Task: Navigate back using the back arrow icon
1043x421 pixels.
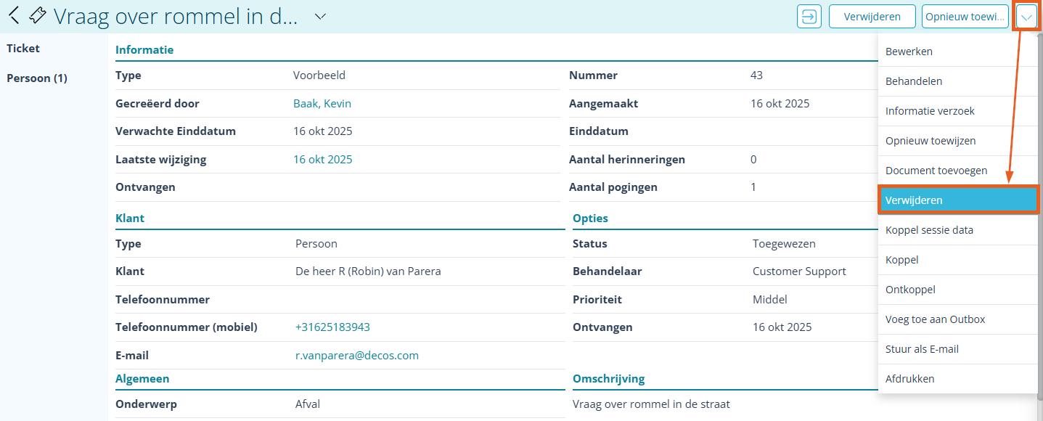Action: coord(14,15)
